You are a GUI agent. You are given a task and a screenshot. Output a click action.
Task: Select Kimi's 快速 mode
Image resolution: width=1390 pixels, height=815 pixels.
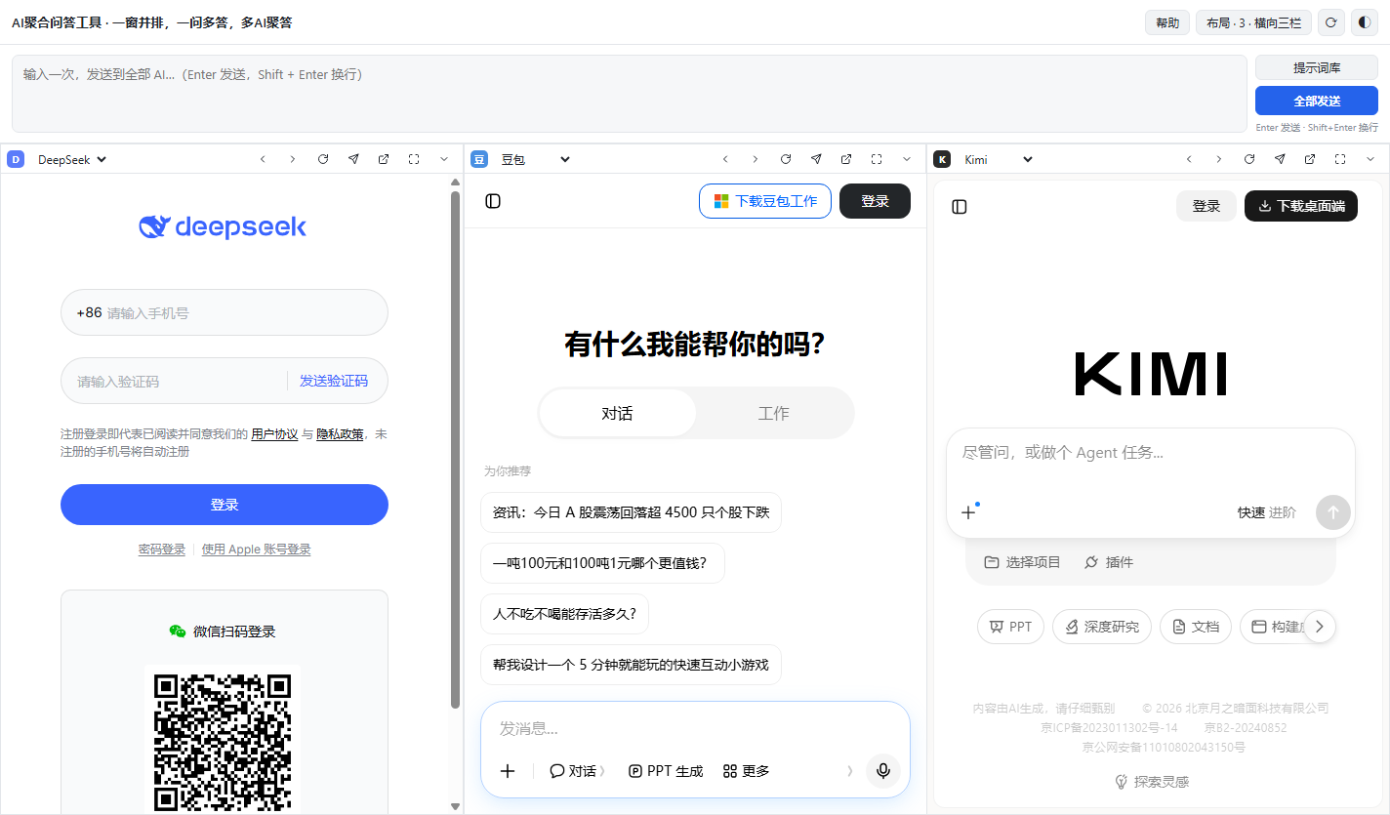tap(1251, 512)
